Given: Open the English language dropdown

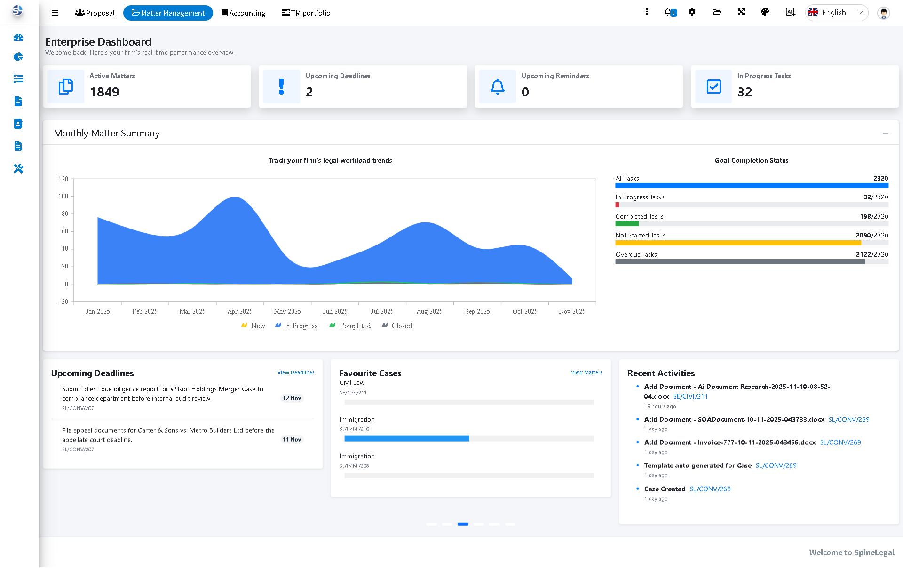Looking at the screenshot, I should 837,13.
